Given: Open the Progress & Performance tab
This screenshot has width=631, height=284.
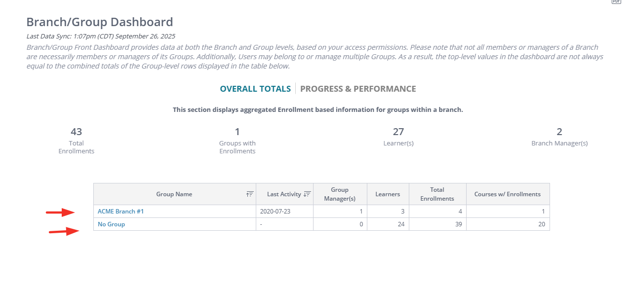Looking at the screenshot, I should (358, 89).
